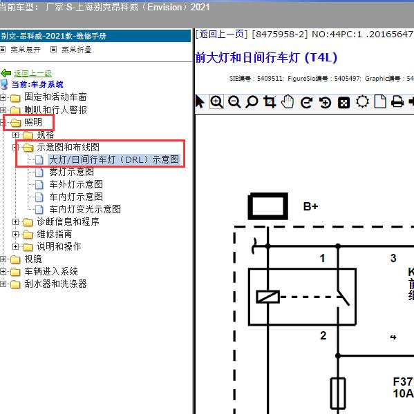This screenshot has width=414, height=414.
Task: Click the 返回上一级 link
Action: pos(32,73)
